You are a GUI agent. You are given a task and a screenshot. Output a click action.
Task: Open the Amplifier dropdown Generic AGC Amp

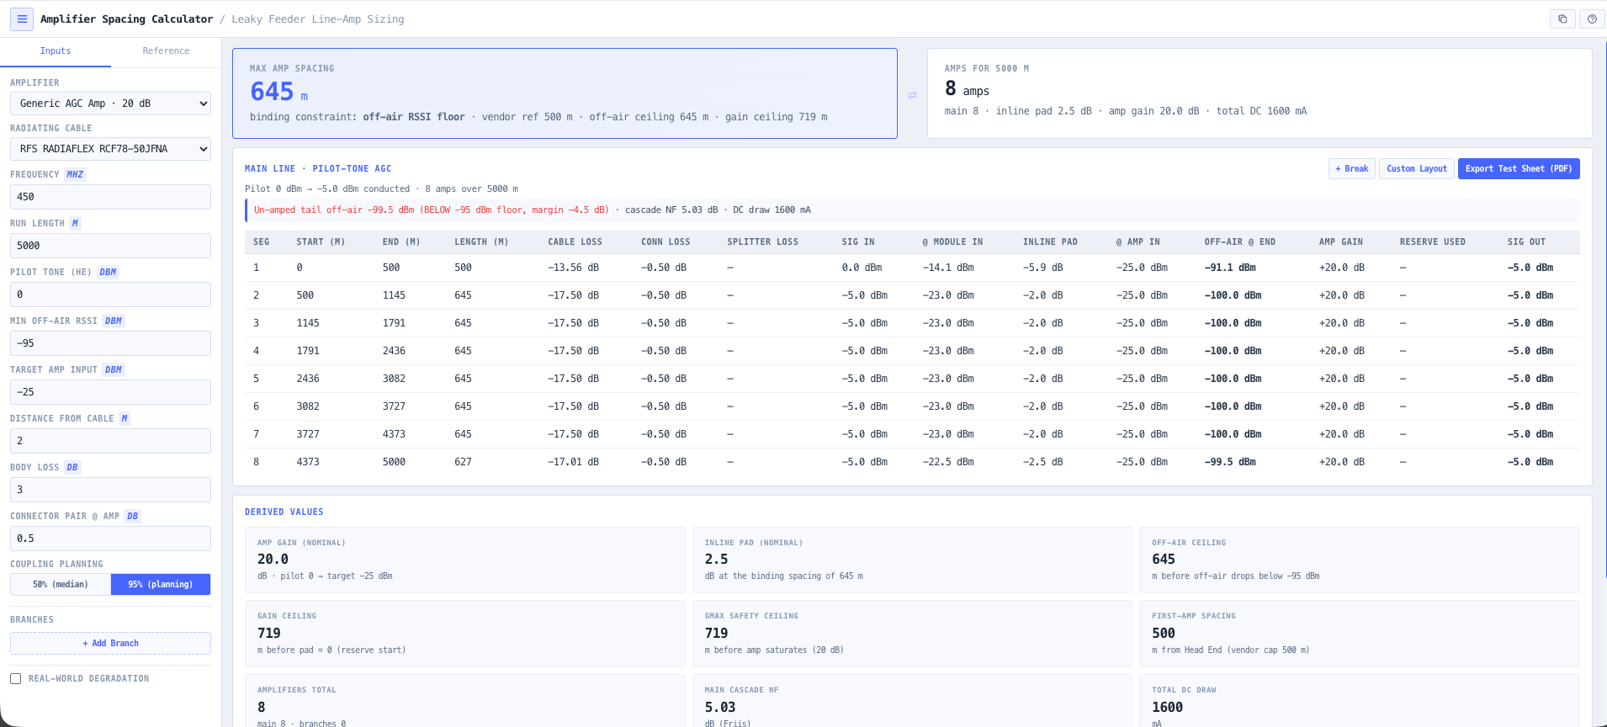pos(110,103)
